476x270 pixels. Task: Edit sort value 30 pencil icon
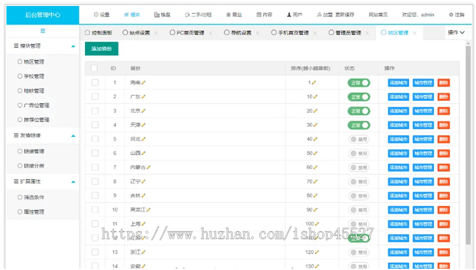coord(315,125)
